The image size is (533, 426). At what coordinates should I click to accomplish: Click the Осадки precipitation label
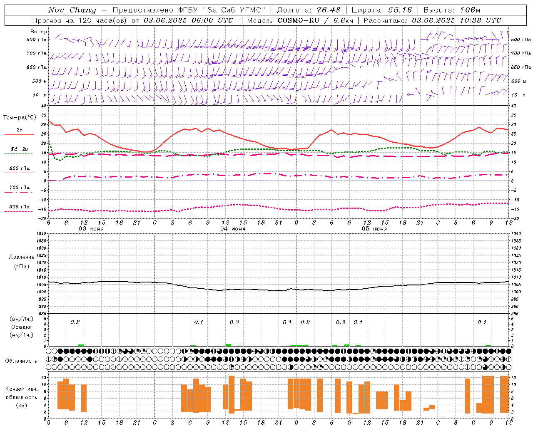22,327
